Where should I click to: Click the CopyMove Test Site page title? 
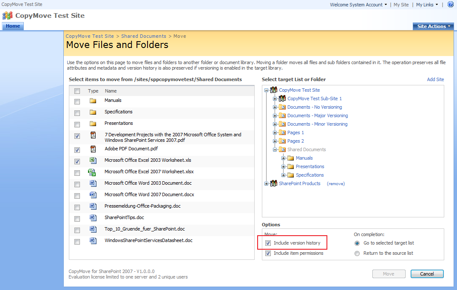click(x=50, y=15)
